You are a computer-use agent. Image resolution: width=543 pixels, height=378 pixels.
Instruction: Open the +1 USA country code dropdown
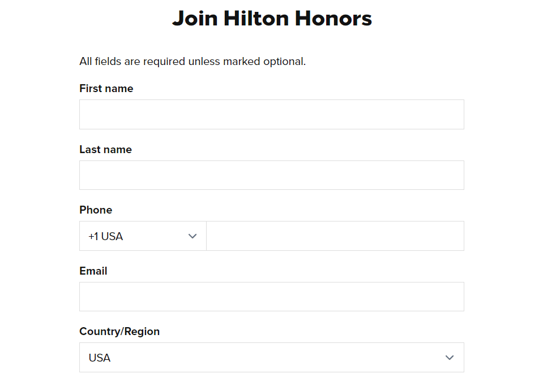pos(143,236)
